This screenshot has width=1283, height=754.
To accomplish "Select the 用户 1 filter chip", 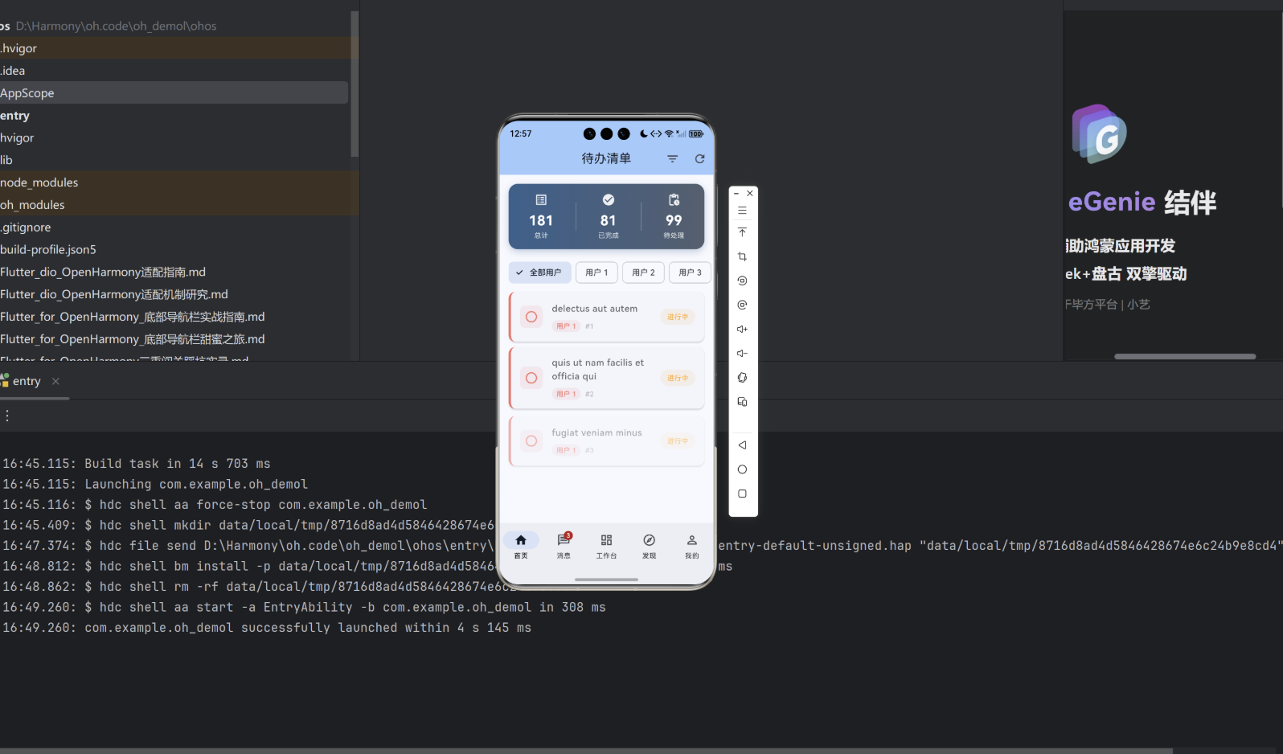I will click(596, 273).
